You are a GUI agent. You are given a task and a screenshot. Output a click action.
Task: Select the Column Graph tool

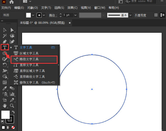(12, 94)
